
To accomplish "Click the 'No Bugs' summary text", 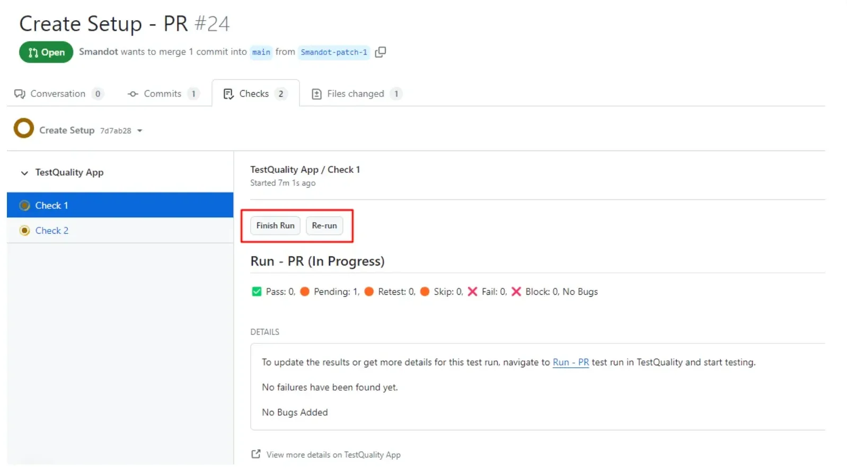I will pos(580,292).
